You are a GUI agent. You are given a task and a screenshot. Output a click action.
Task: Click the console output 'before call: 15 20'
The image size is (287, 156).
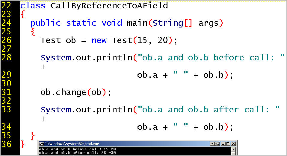tap(94, 149)
